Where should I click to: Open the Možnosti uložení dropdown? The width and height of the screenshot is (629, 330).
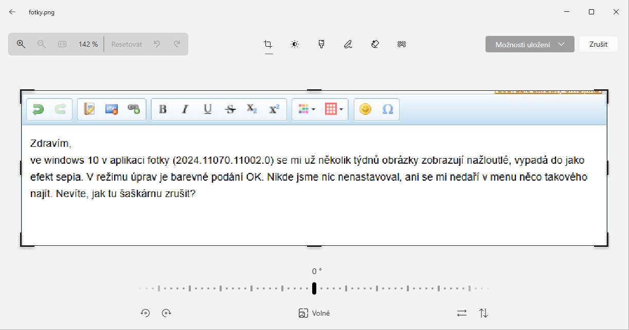pyautogui.click(x=530, y=44)
